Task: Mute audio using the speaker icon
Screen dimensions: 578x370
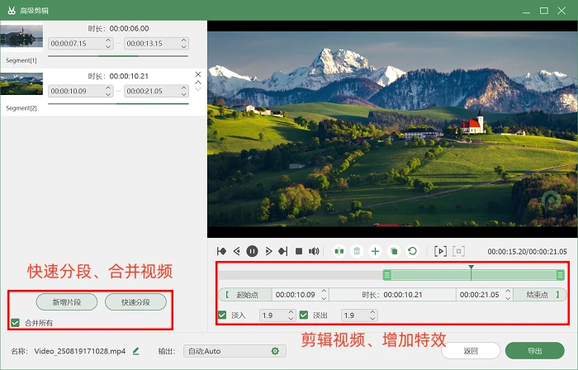Action: [314, 251]
